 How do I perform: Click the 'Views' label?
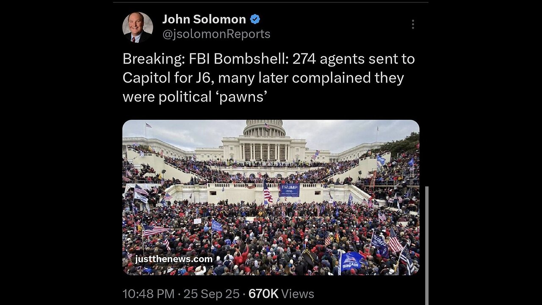pyautogui.click(x=298, y=294)
